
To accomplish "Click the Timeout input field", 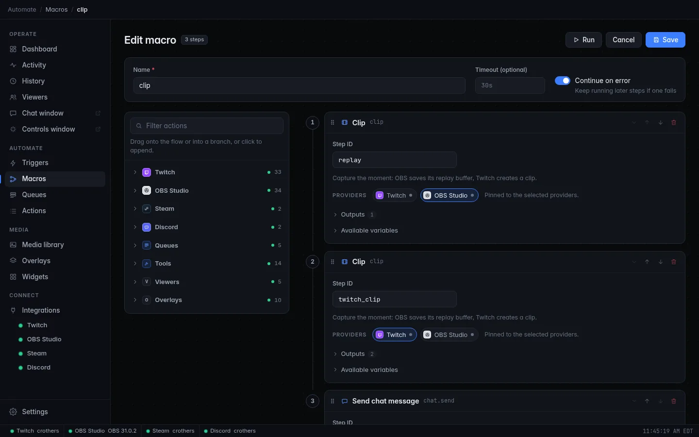I will (510, 85).
